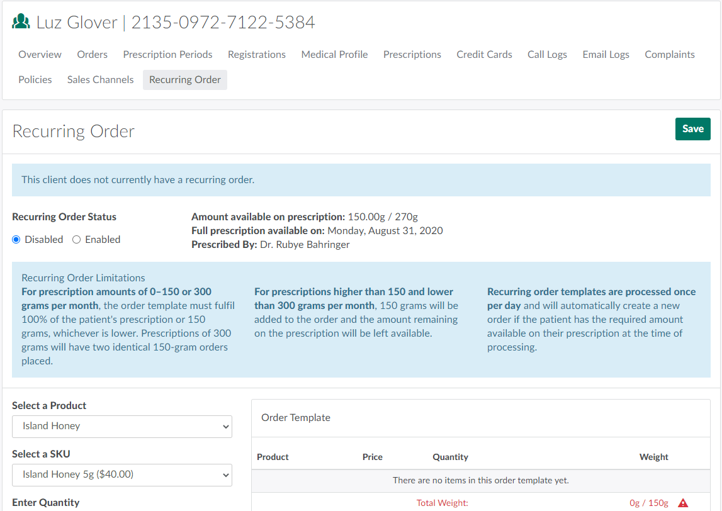
Task: Switch to the Sales Channels tab
Action: [101, 80]
